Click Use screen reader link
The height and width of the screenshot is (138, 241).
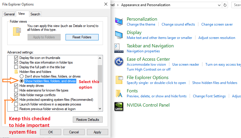click(x=186, y=64)
